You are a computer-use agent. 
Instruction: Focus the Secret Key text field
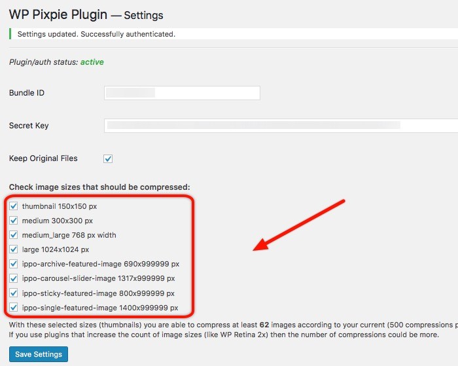(x=280, y=126)
